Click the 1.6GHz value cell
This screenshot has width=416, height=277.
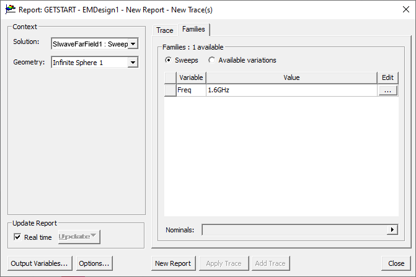point(291,90)
